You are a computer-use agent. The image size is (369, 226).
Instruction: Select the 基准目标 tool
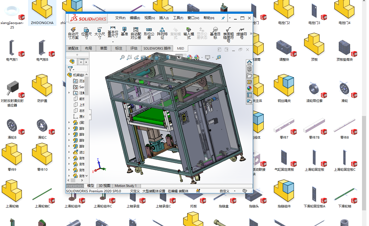point(215,33)
